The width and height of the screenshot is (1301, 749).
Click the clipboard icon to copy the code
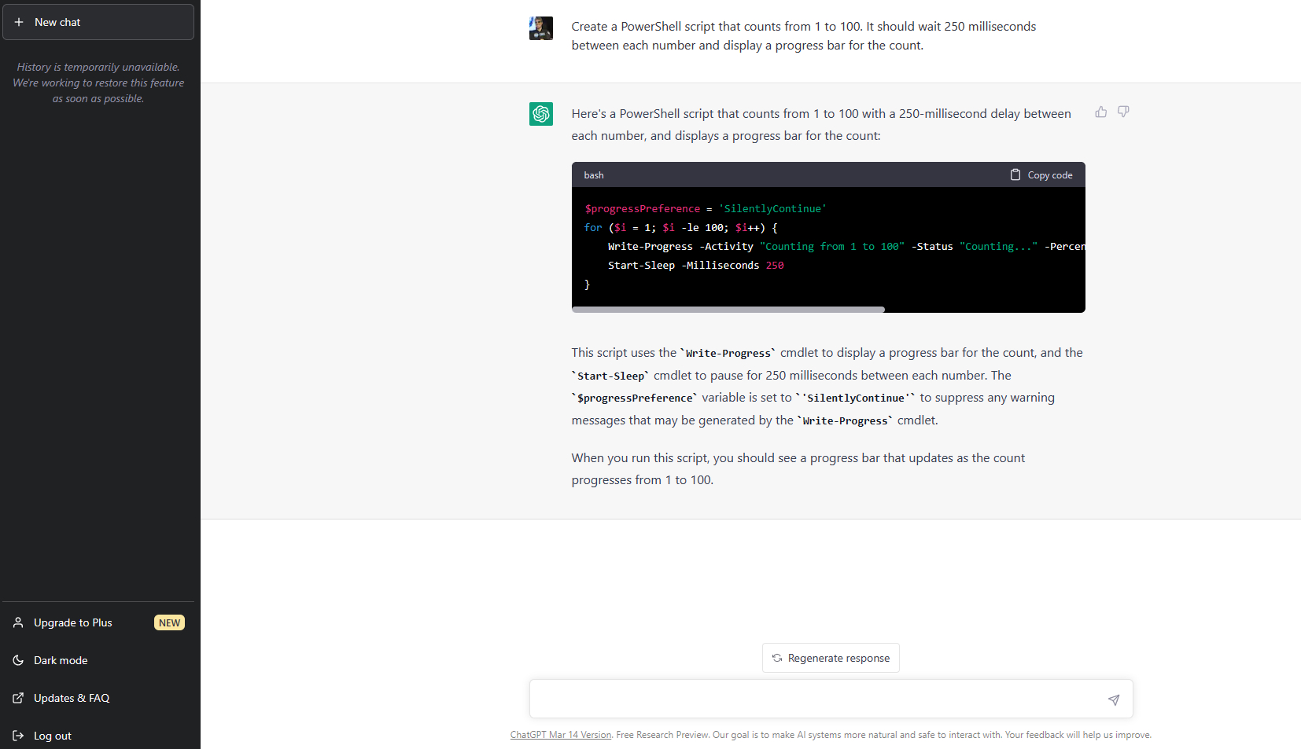pos(1015,174)
